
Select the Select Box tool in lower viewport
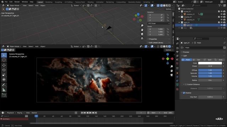[4, 55]
